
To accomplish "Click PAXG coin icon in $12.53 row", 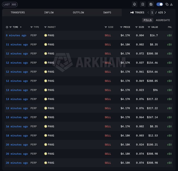I will coord(46,135).
